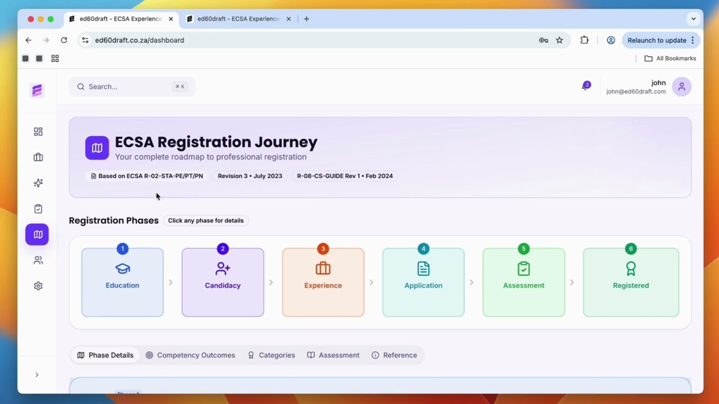The image size is (719, 404).
Task: Bookmark this page with the star
Action: click(x=559, y=40)
